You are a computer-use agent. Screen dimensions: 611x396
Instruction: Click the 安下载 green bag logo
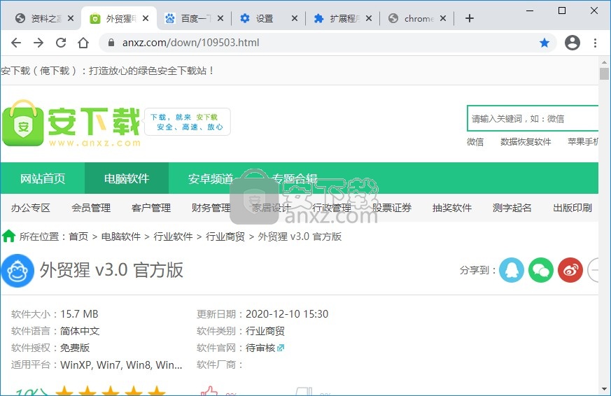pyautogui.click(x=23, y=123)
